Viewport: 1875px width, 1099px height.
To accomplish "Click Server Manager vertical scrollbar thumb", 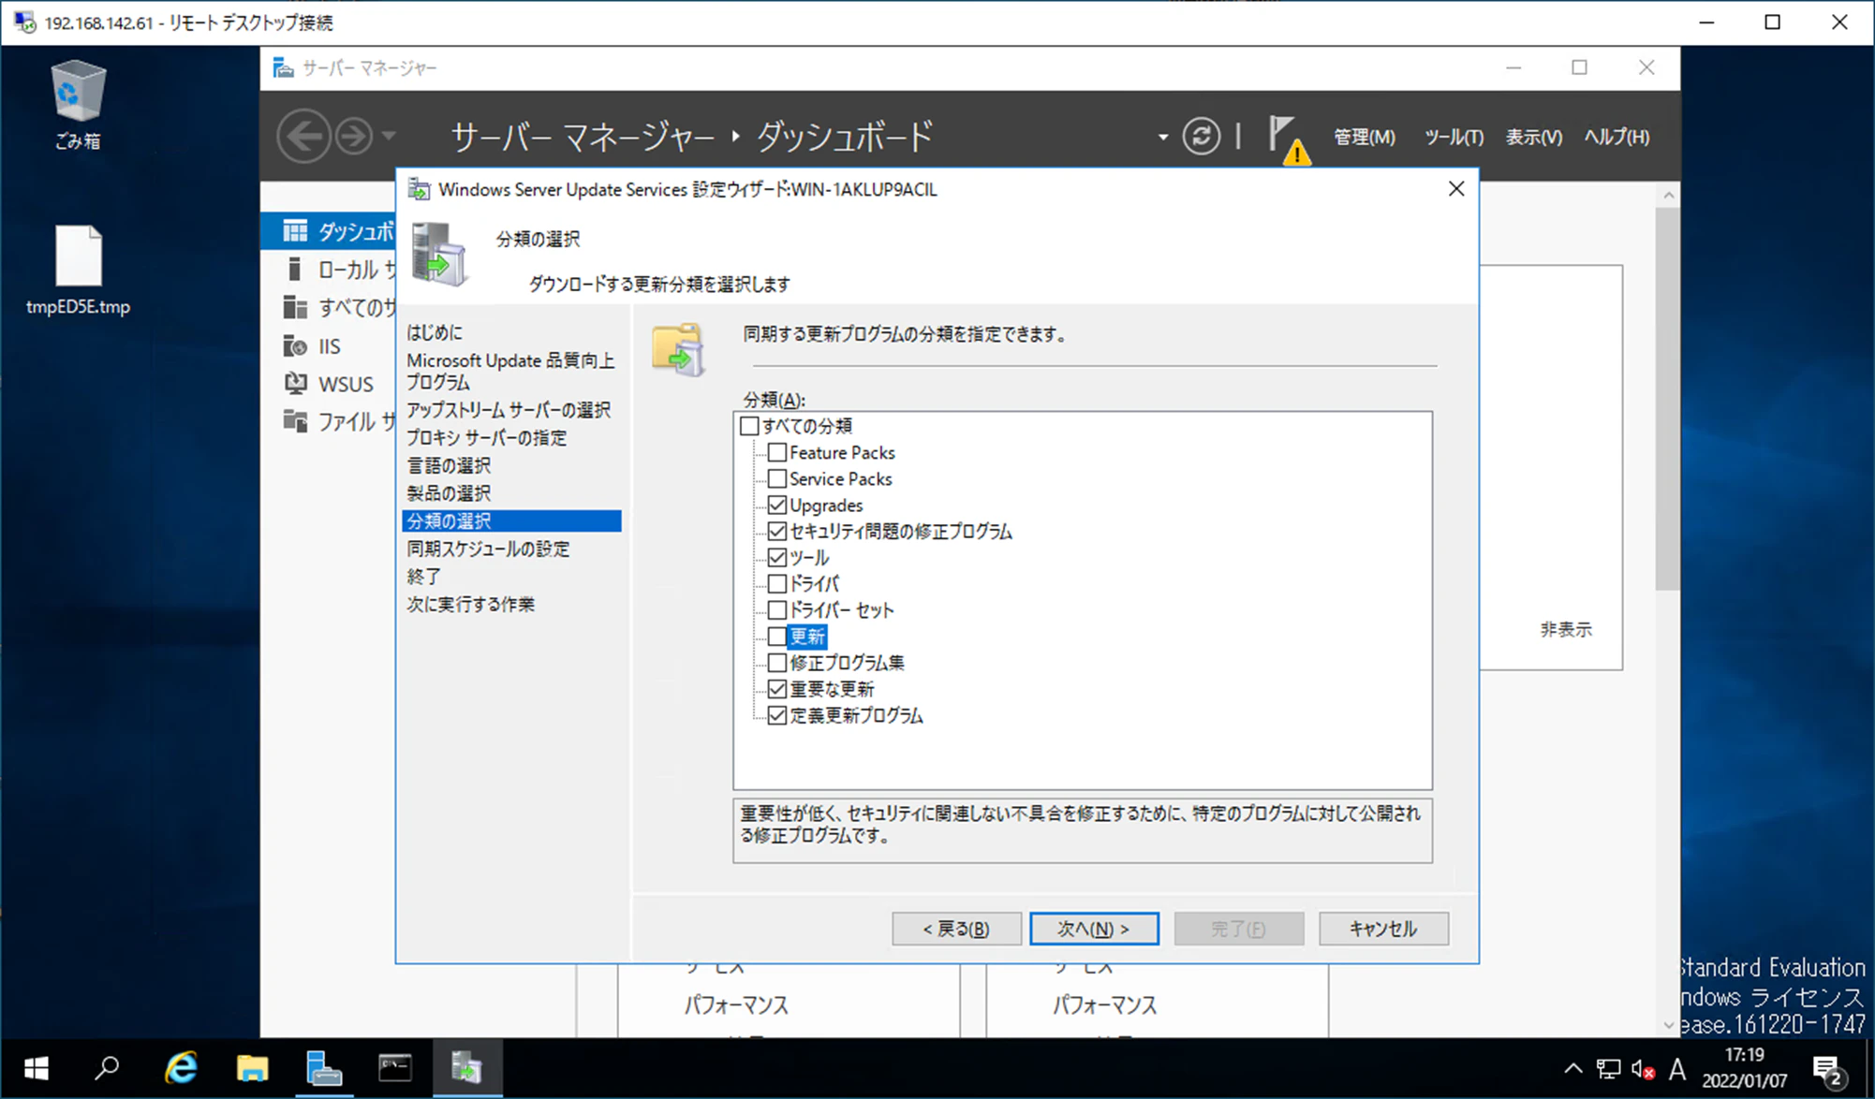I will pos(1667,398).
